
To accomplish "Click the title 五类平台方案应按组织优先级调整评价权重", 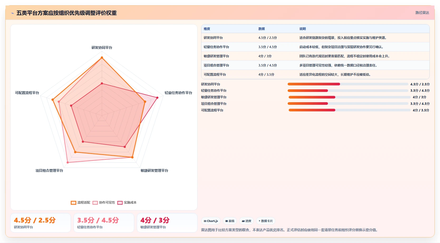I will (66, 13).
